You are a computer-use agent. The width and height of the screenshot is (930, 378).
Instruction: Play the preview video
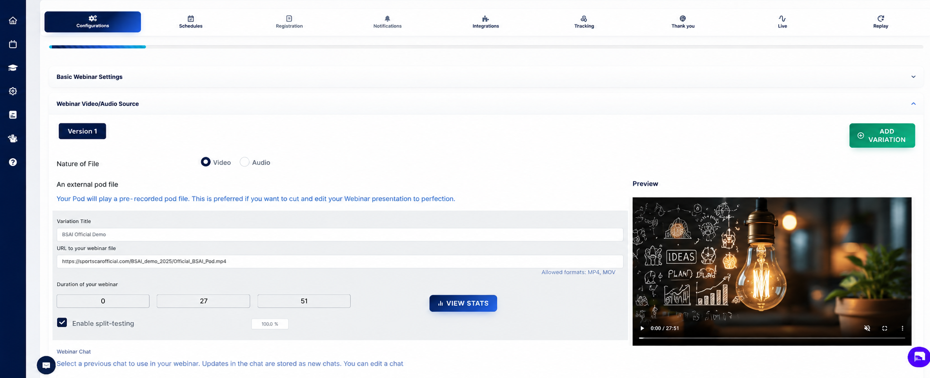[642, 328]
